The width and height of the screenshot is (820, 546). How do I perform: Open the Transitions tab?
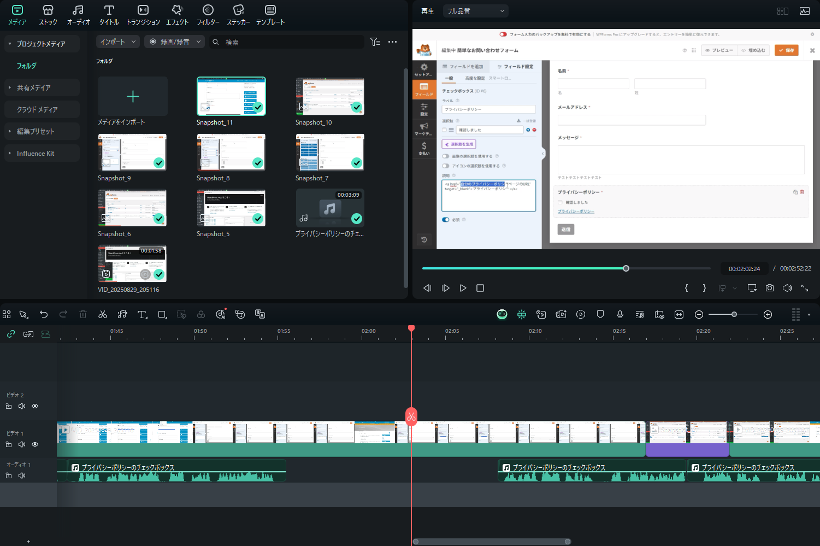[143, 15]
